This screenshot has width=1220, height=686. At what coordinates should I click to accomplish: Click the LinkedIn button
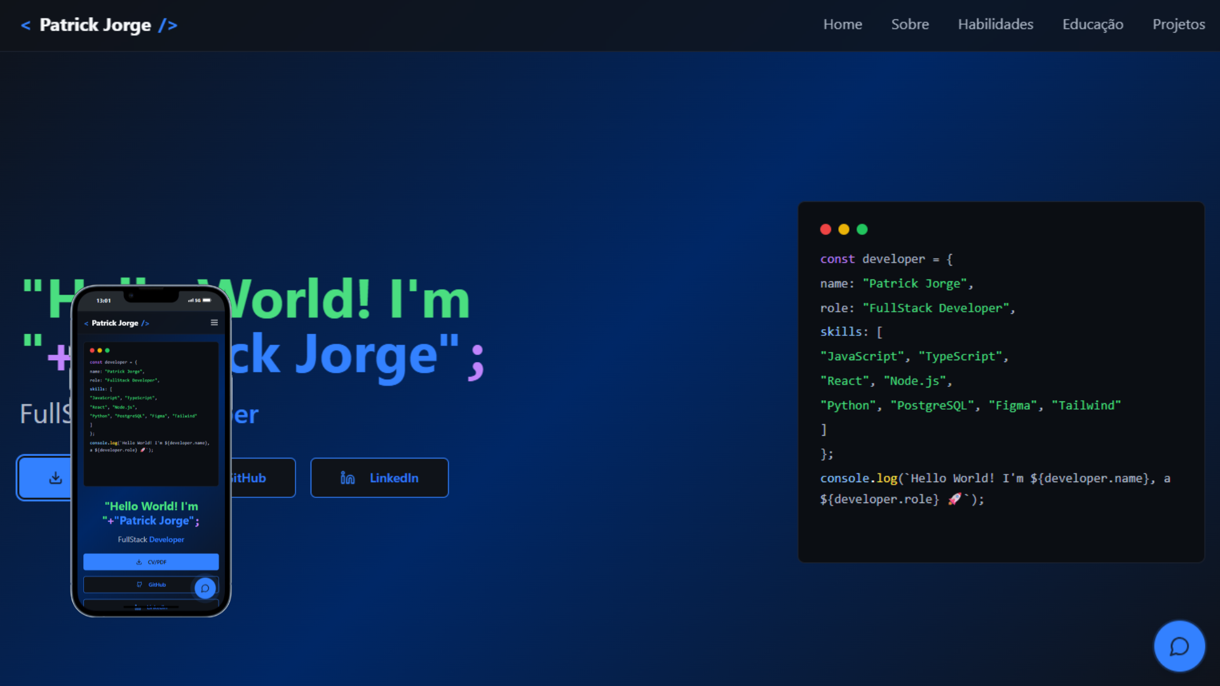379,477
